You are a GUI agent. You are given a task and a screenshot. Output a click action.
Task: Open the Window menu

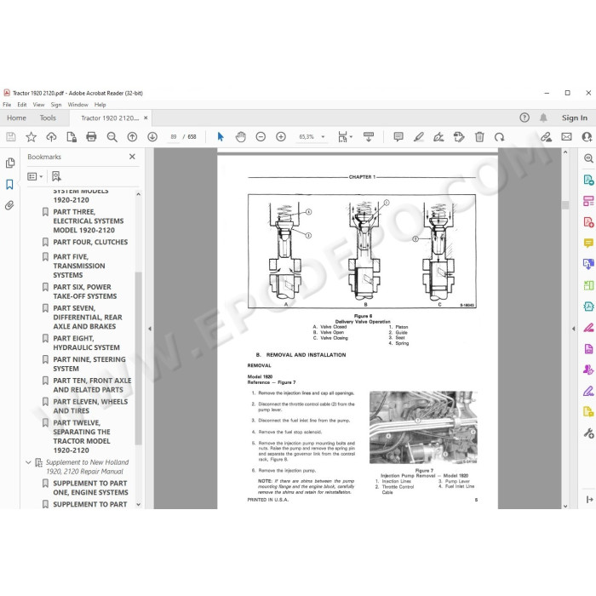78,105
